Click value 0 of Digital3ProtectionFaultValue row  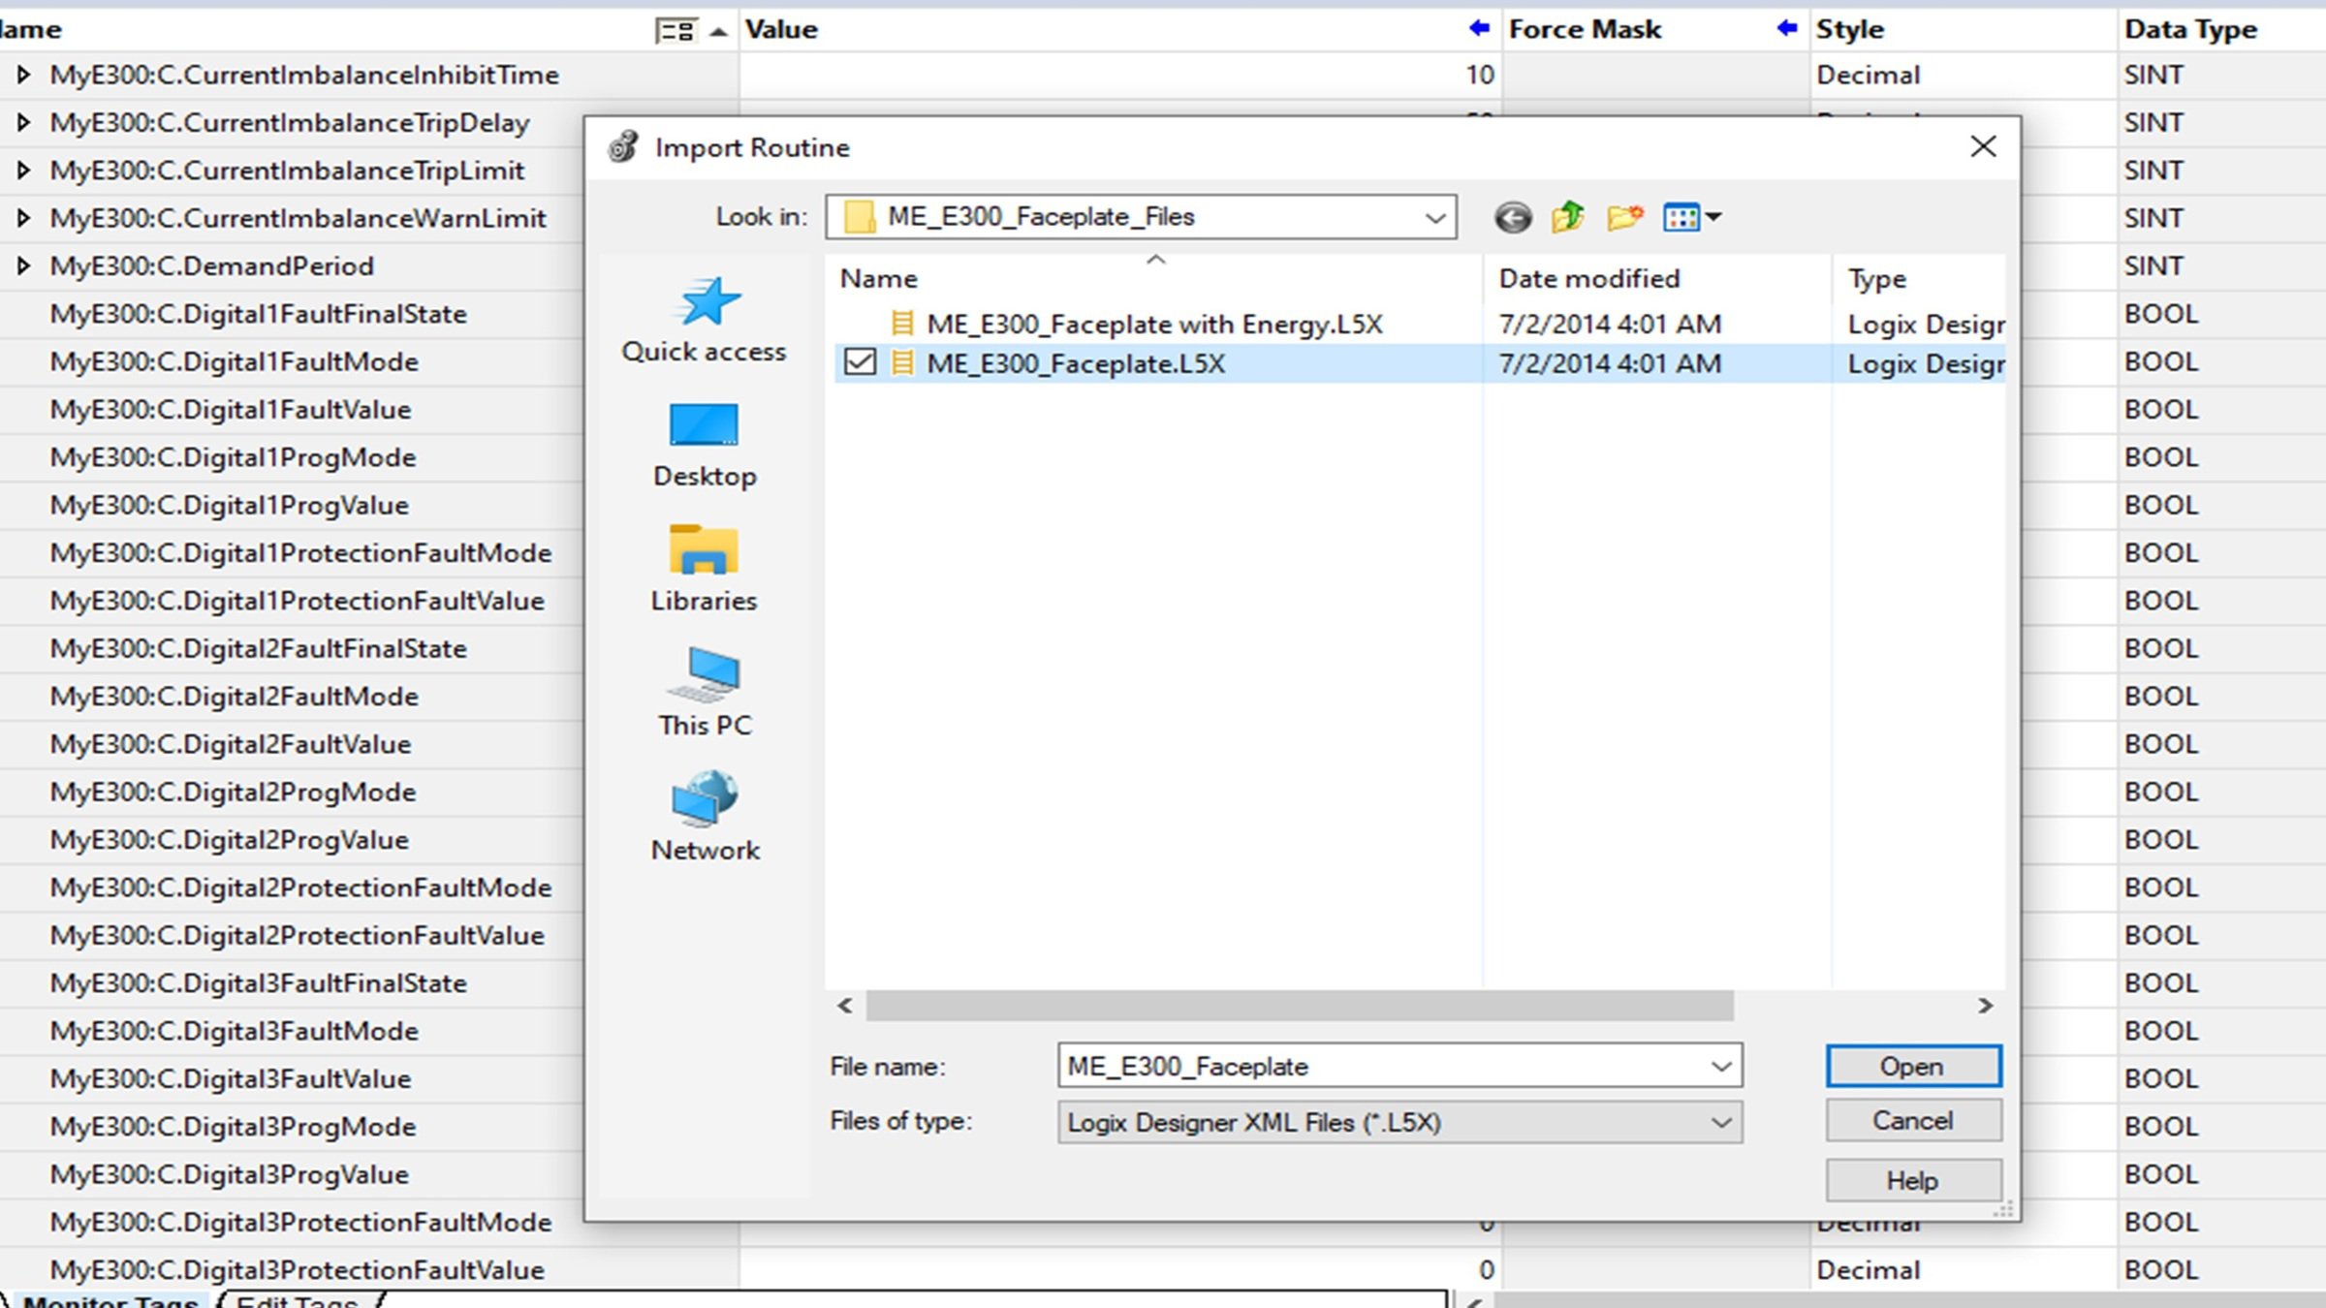[x=1487, y=1270]
